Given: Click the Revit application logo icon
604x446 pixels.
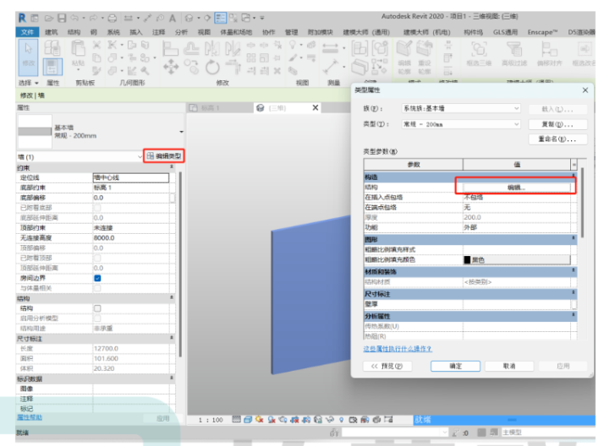Looking at the screenshot, I should click(x=22, y=18).
